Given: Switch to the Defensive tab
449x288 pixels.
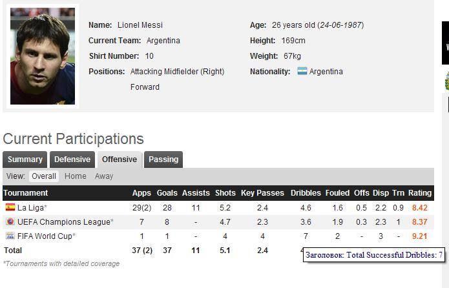Looking at the screenshot, I should (72, 159).
